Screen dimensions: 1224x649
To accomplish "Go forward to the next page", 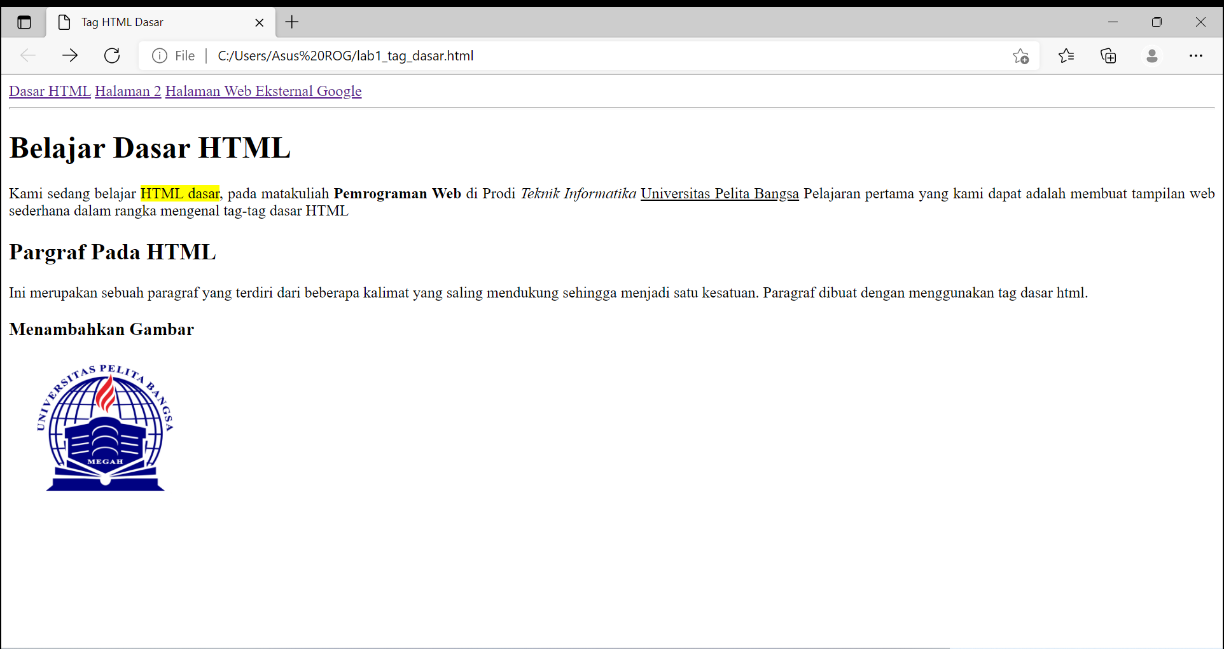I will (x=70, y=56).
